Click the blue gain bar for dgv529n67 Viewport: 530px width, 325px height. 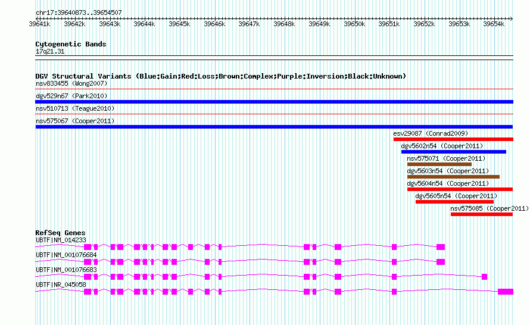274,102
